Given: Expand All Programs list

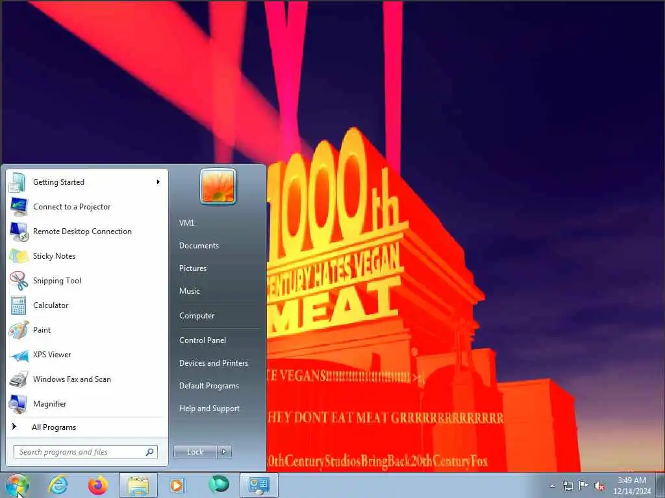Looking at the screenshot, I should [87, 427].
